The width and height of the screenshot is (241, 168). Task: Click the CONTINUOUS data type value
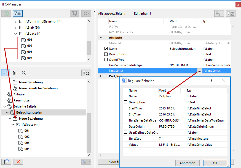coord(169,120)
